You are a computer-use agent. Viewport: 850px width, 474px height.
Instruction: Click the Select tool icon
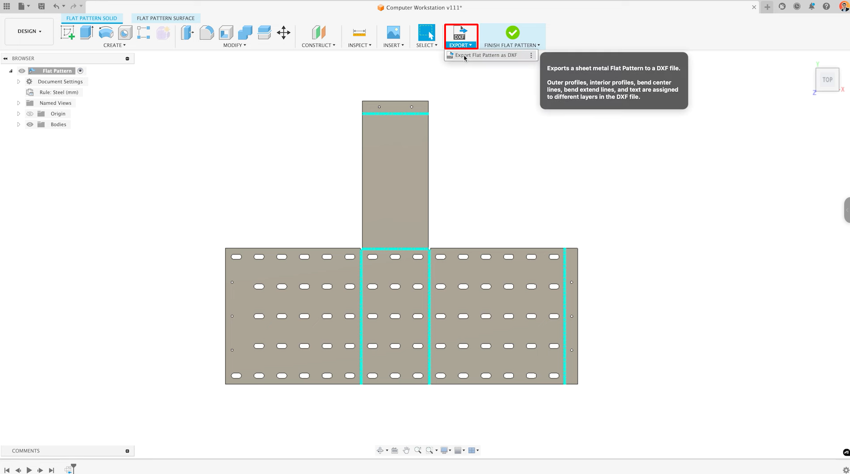[x=426, y=33]
